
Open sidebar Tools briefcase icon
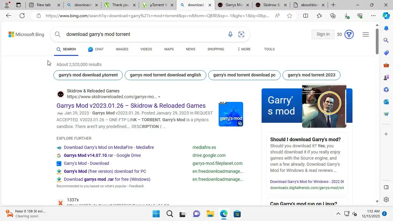(386, 65)
